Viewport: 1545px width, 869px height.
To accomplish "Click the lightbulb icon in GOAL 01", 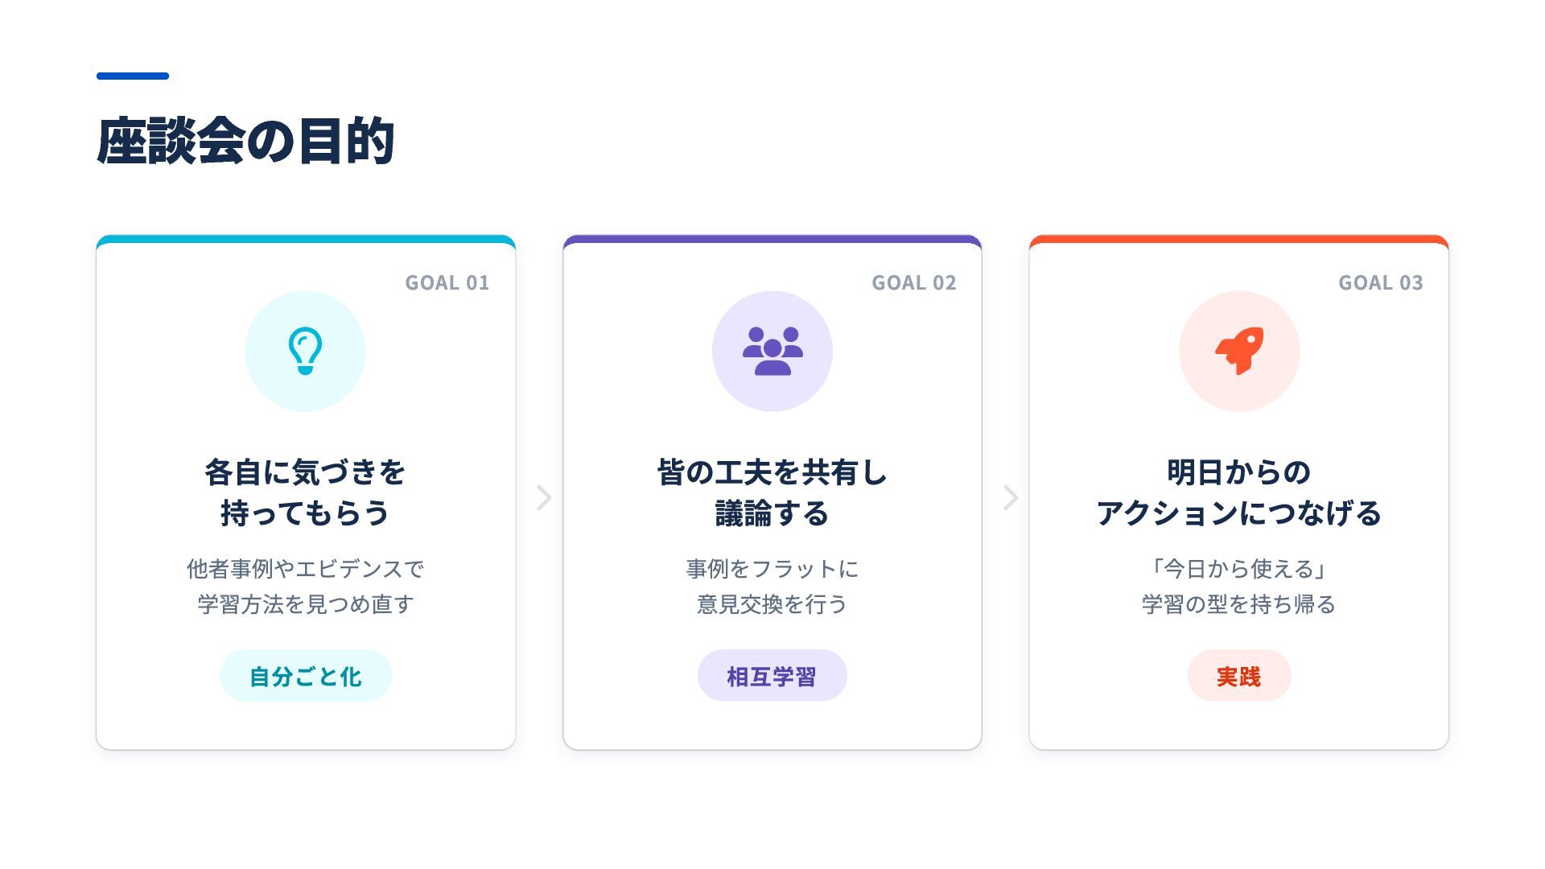I will coord(305,351).
